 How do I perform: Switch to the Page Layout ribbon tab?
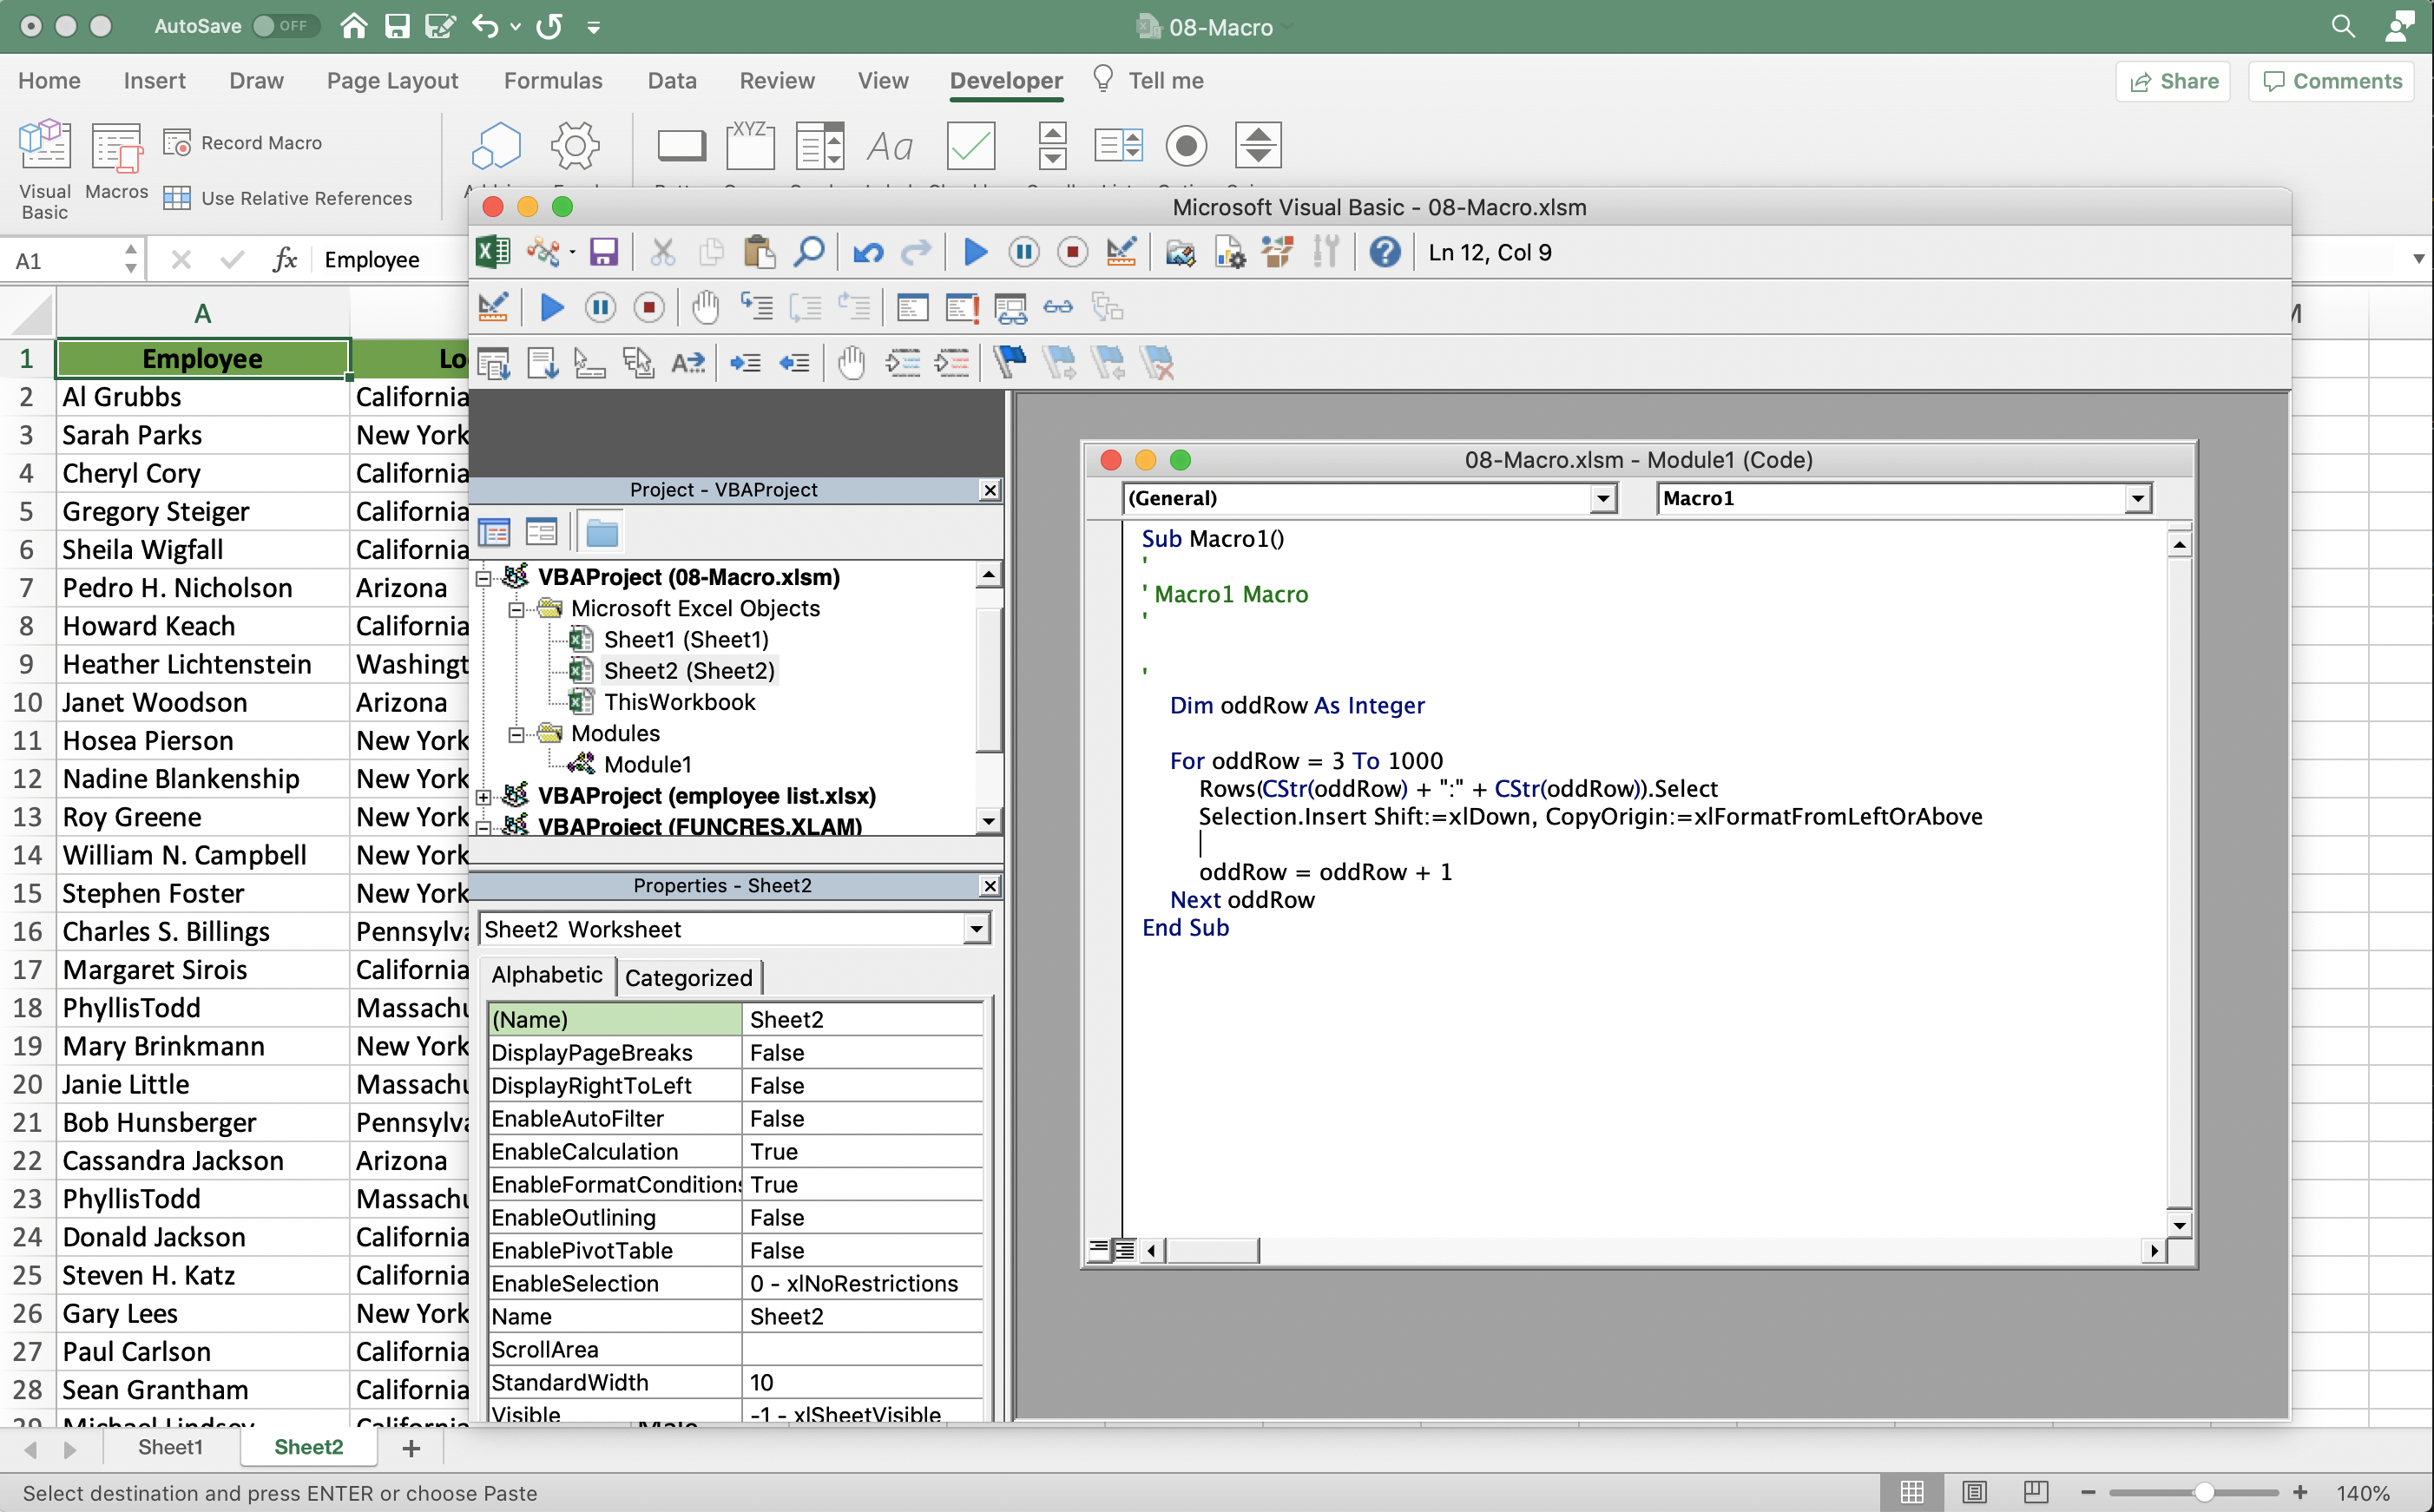tap(392, 81)
